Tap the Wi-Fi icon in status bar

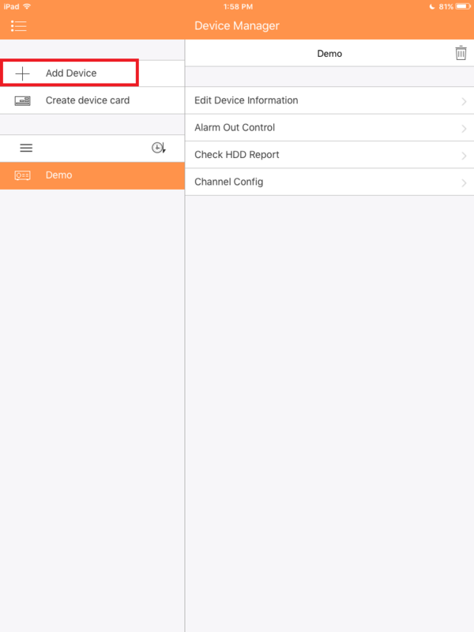tap(27, 6)
